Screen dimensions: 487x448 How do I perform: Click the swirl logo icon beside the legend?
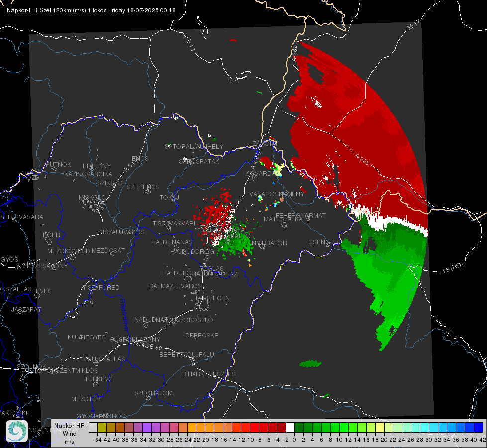[x=17, y=431]
